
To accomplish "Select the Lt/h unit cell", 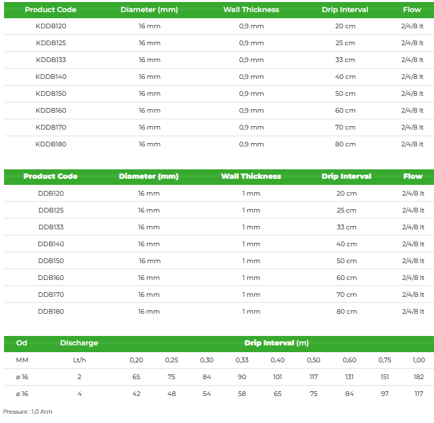I will click(80, 360).
